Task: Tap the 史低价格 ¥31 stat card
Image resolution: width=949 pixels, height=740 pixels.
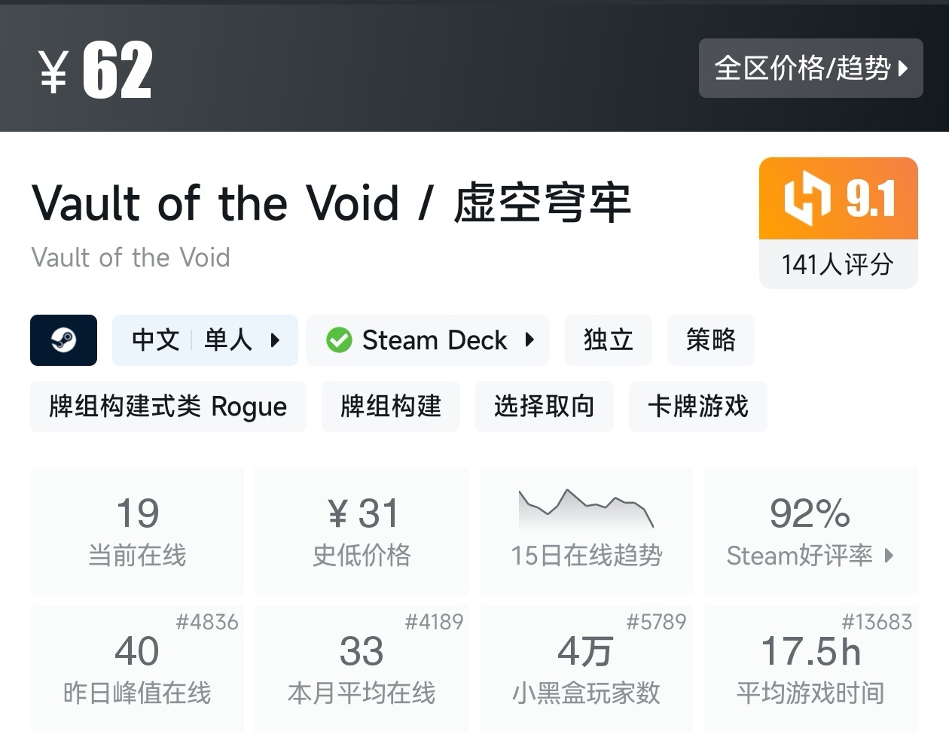Action: (362, 531)
